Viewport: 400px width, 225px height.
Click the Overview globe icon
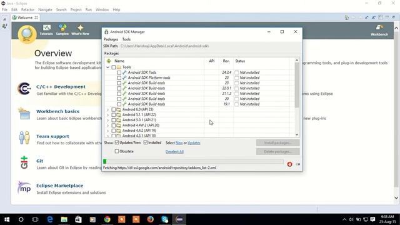click(x=27, y=34)
